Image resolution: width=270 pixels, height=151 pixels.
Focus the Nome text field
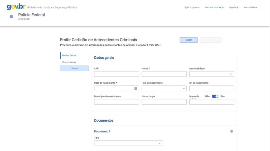point(164,74)
